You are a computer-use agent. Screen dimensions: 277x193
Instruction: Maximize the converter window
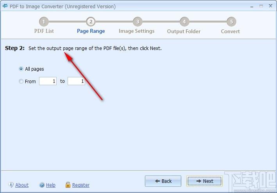point(261,6)
